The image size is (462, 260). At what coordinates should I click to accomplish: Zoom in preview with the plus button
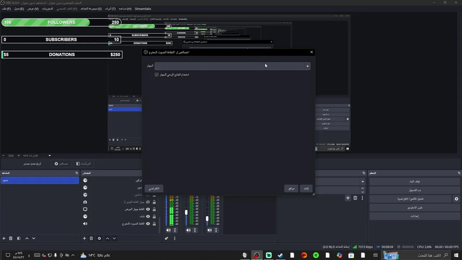click(19, 156)
